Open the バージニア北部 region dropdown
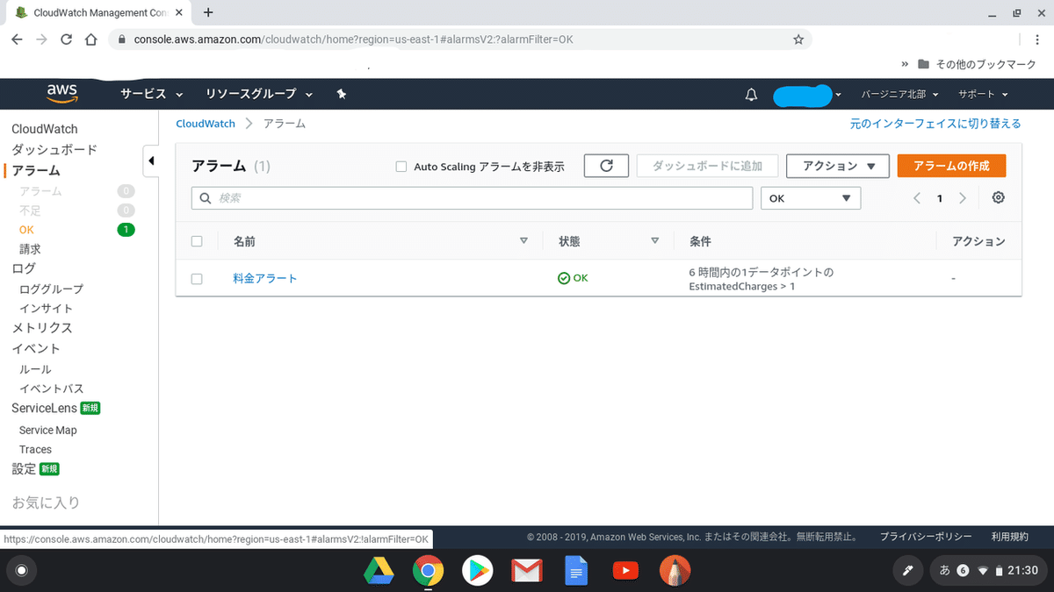 coord(900,95)
